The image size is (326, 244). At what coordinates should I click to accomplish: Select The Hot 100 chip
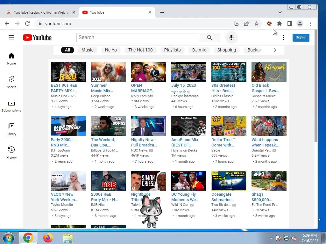[140, 50]
